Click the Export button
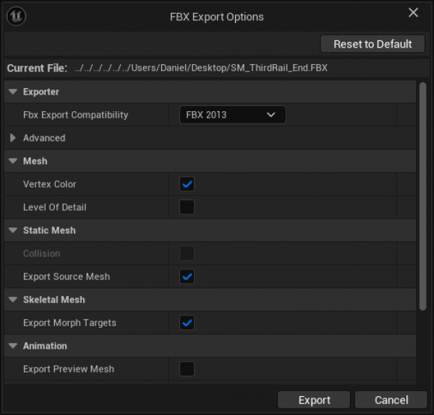The image size is (434, 415). coord(314,400)
